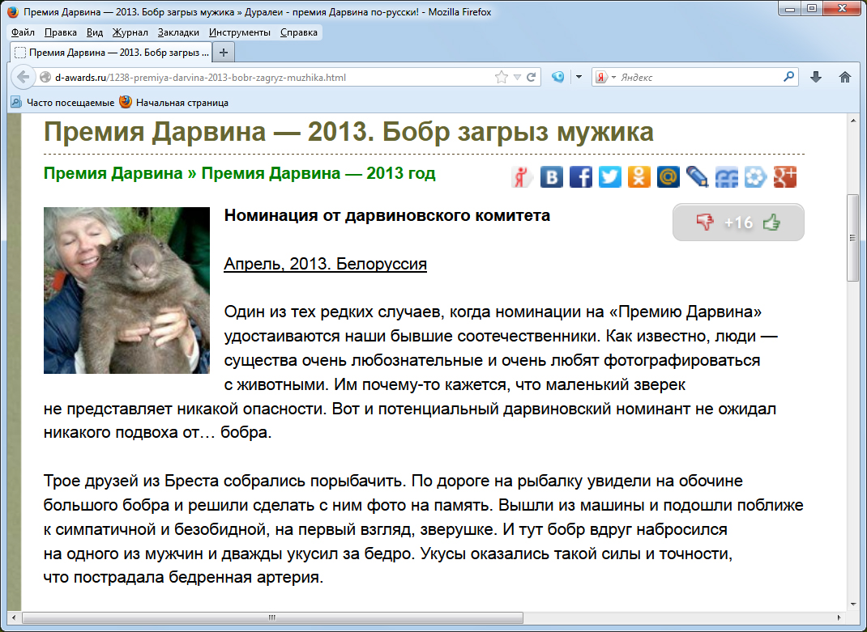The height and width of the screenshot is (632, 867).
Task: Expand the URL bar history dropdown
Action: point(517,78)
